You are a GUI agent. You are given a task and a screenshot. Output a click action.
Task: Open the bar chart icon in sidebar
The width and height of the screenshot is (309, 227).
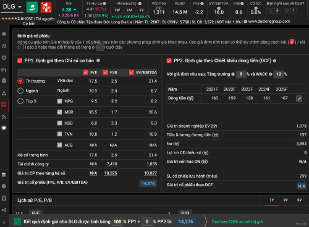(x=4, y=70)
